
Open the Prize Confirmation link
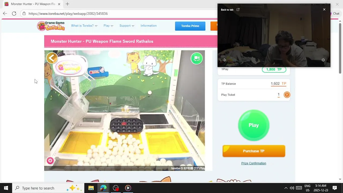[253, 163]
